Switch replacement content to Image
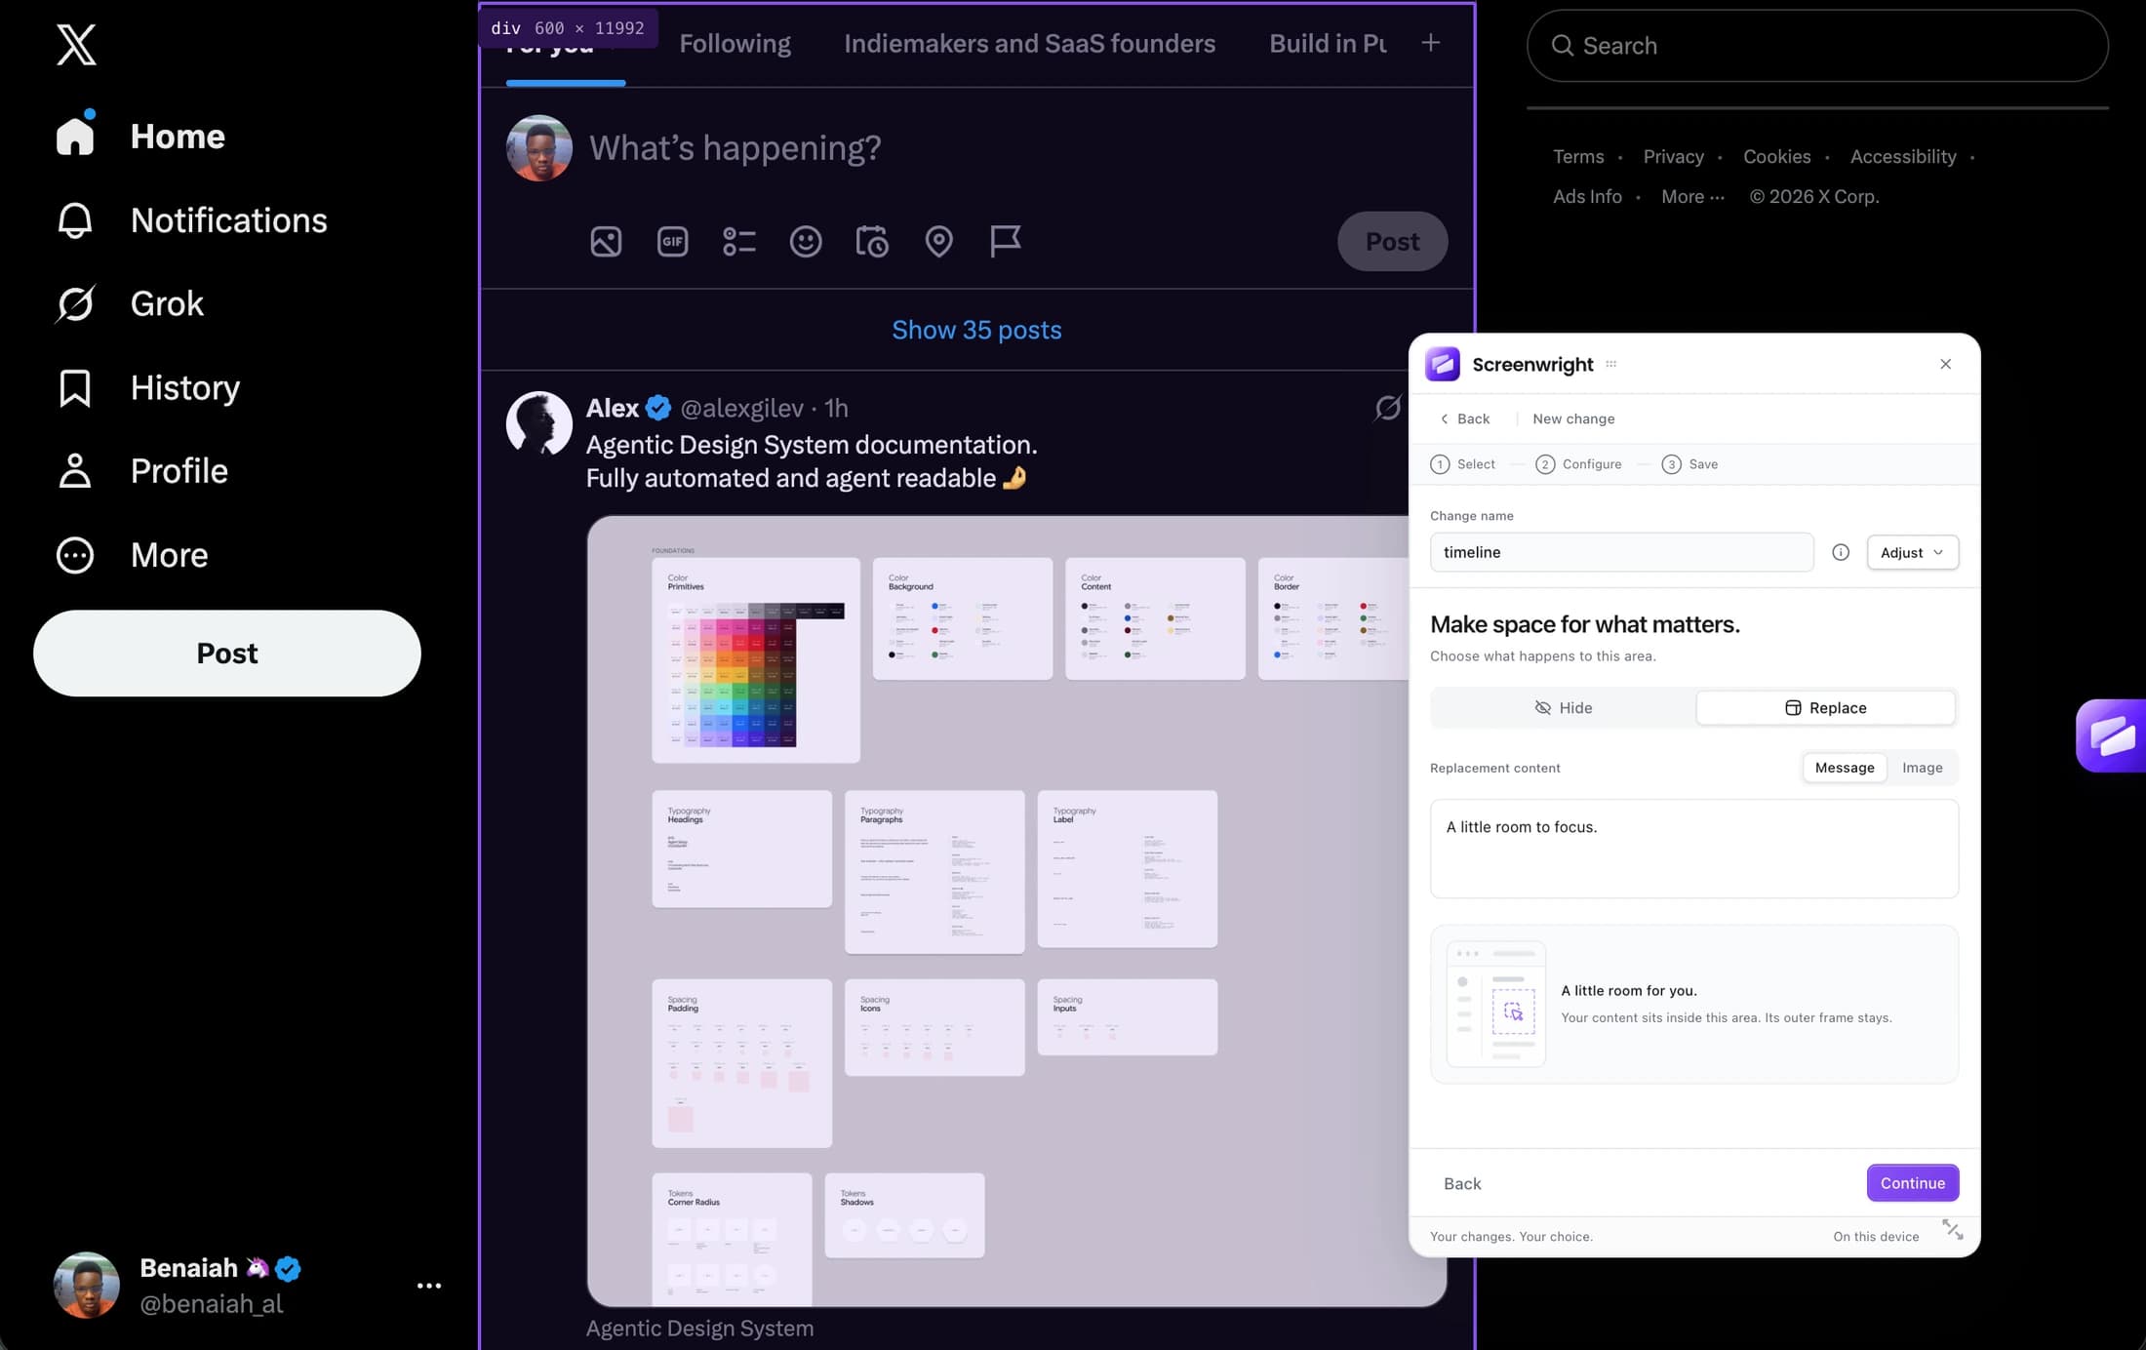This screenshot has width=2146, height=1350. pos(1922,768)
